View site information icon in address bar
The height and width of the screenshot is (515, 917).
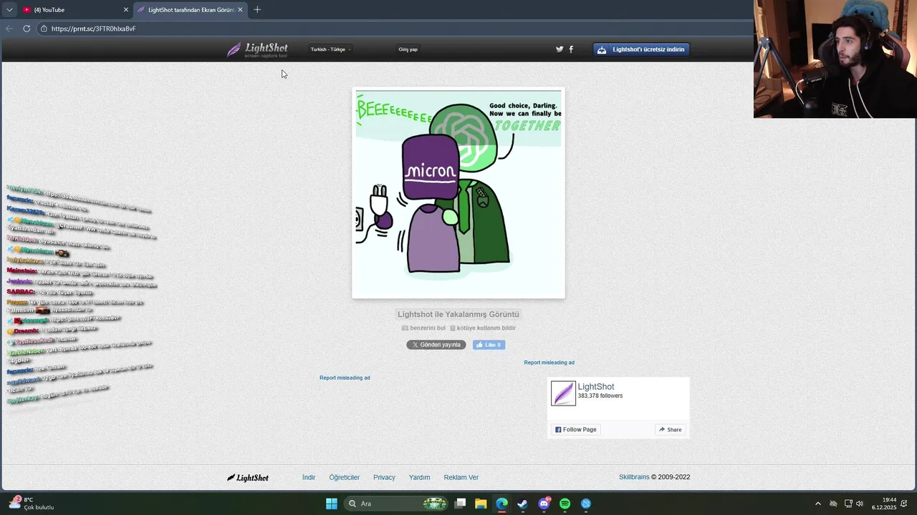[44, 29]
